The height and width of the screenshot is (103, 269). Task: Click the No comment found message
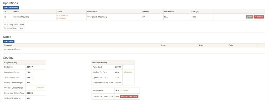pyautogui.click(x=12, y=49)
